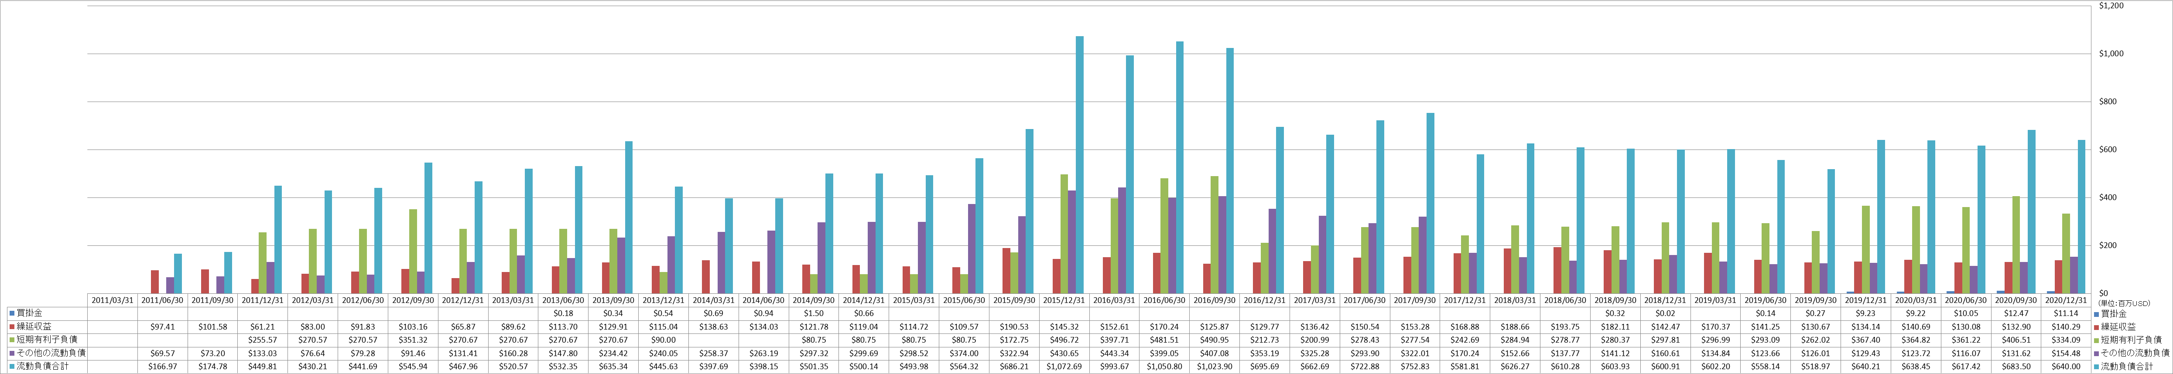Image resolution: width=2173 pixels, height=374 pixels.
Task: Click the cyan bar for 2013/09/30
Action: click(x=629, y=218)
